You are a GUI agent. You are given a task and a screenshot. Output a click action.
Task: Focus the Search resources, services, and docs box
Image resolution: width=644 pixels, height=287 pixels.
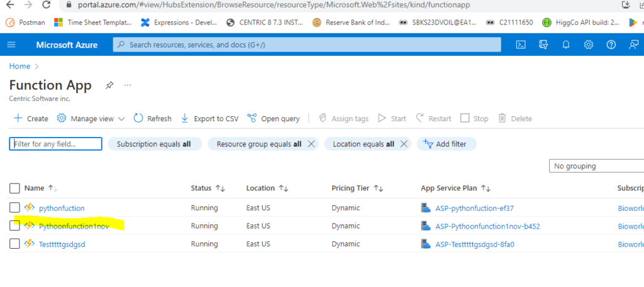(307, 45)
